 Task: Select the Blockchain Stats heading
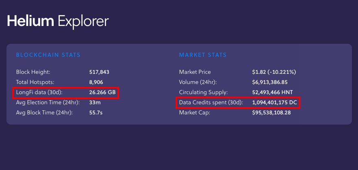(48, 55)
